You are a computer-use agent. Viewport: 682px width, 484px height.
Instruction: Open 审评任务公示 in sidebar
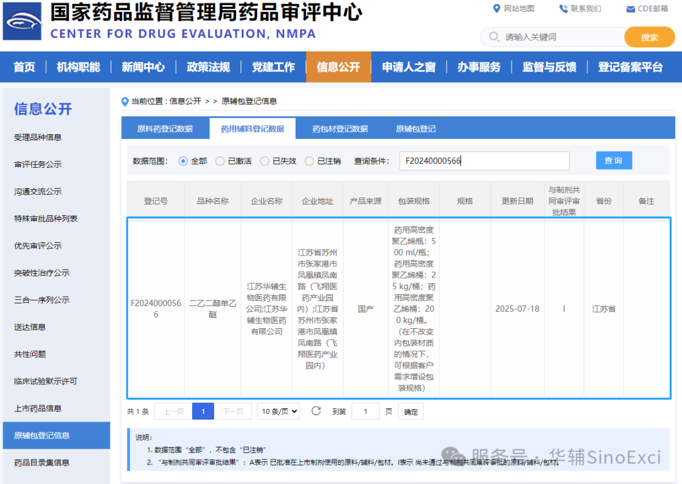pos(38,164)
